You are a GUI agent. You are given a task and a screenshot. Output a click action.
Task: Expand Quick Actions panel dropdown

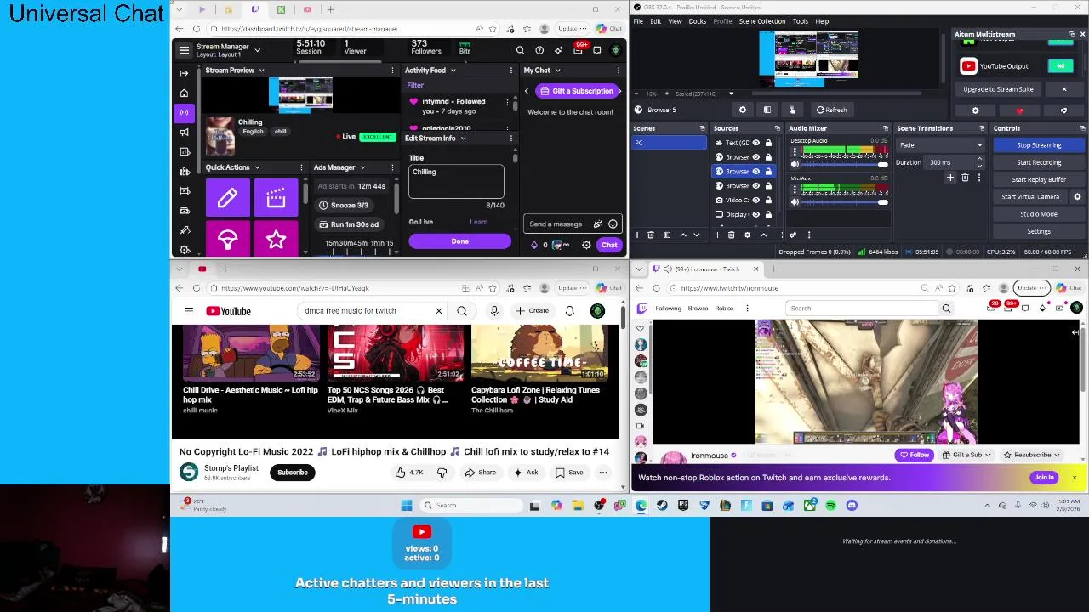coord(257,167)
